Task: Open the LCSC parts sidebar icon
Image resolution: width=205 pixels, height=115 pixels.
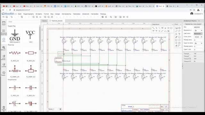Action: pos(4,57)
